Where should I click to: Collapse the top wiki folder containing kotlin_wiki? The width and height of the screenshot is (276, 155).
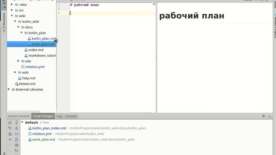tap(12, 15)
